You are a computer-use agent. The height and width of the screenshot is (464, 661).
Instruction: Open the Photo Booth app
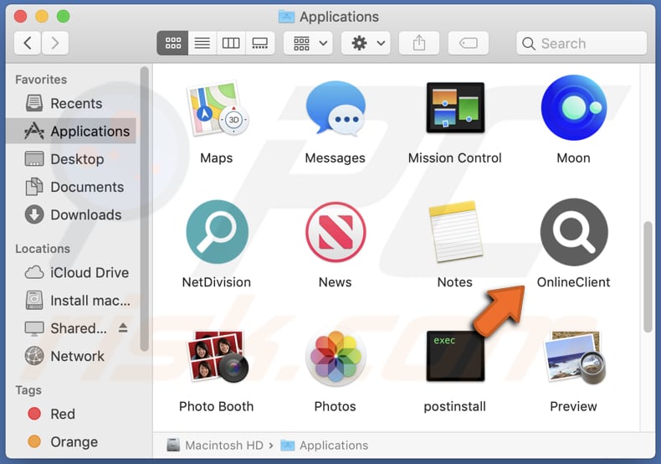pos(217,357)
